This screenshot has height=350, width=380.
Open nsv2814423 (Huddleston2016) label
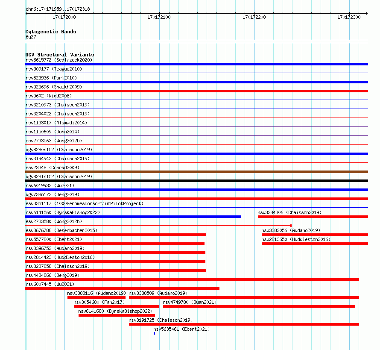60,257
